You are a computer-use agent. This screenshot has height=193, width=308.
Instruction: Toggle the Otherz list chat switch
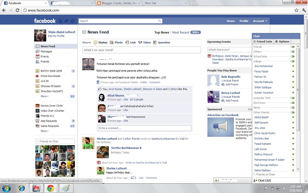pyautogui.click(x=292, y=52)
